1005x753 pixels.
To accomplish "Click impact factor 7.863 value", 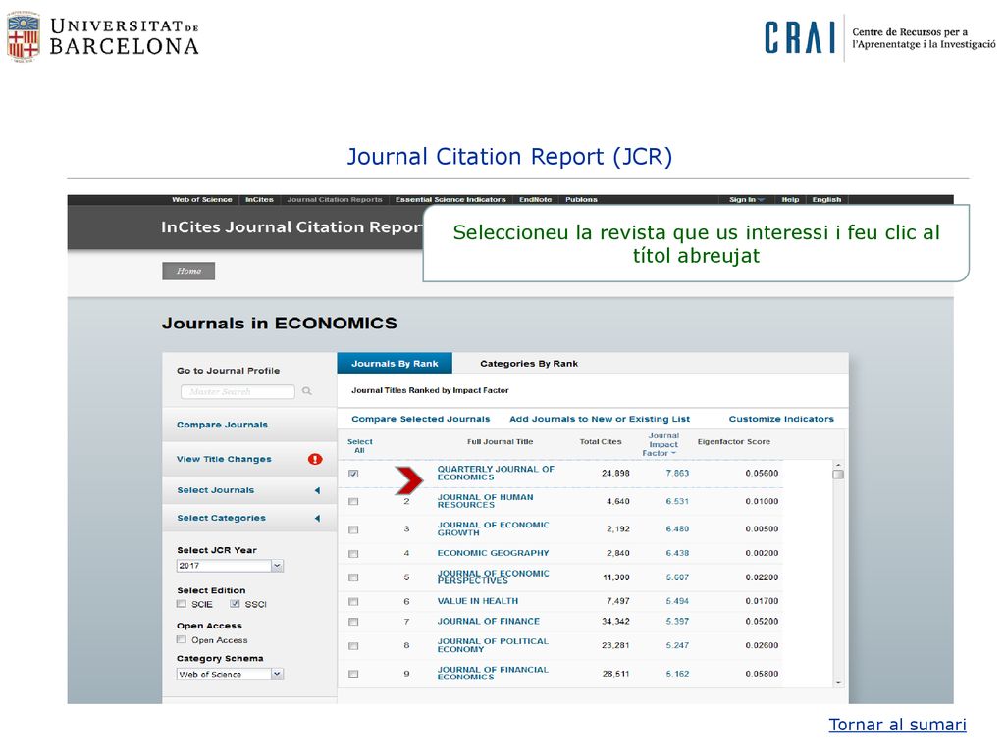I will point(677,474).
